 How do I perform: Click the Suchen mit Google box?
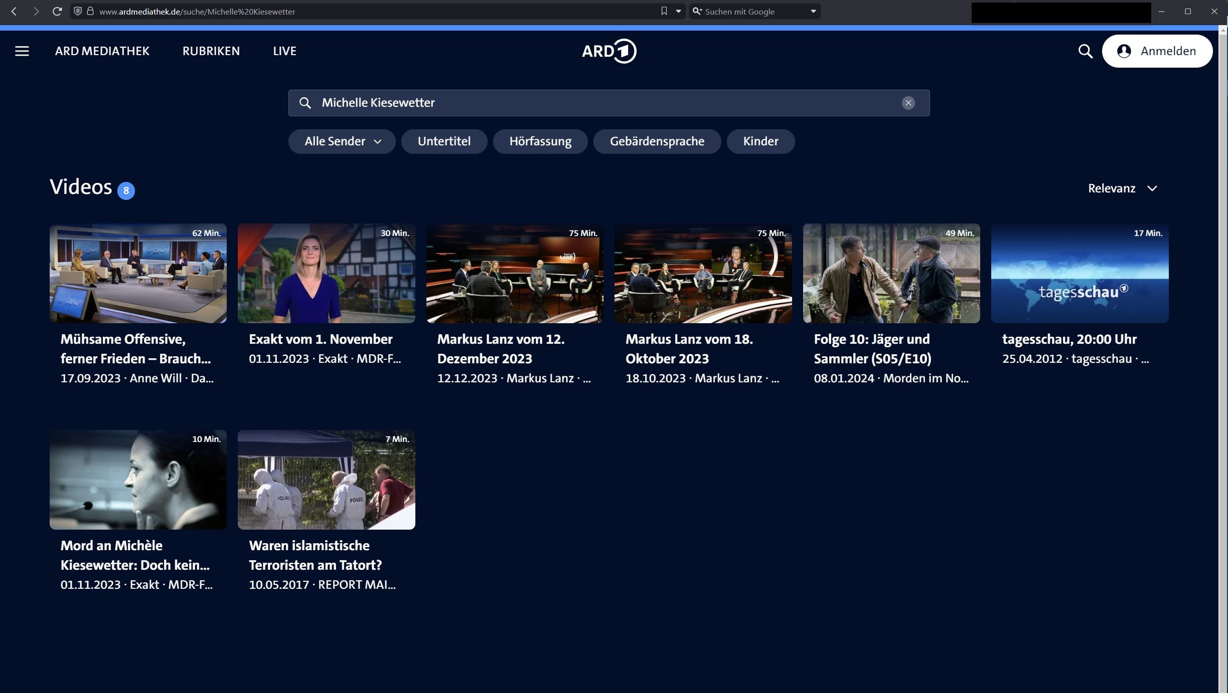pos(754,11)
